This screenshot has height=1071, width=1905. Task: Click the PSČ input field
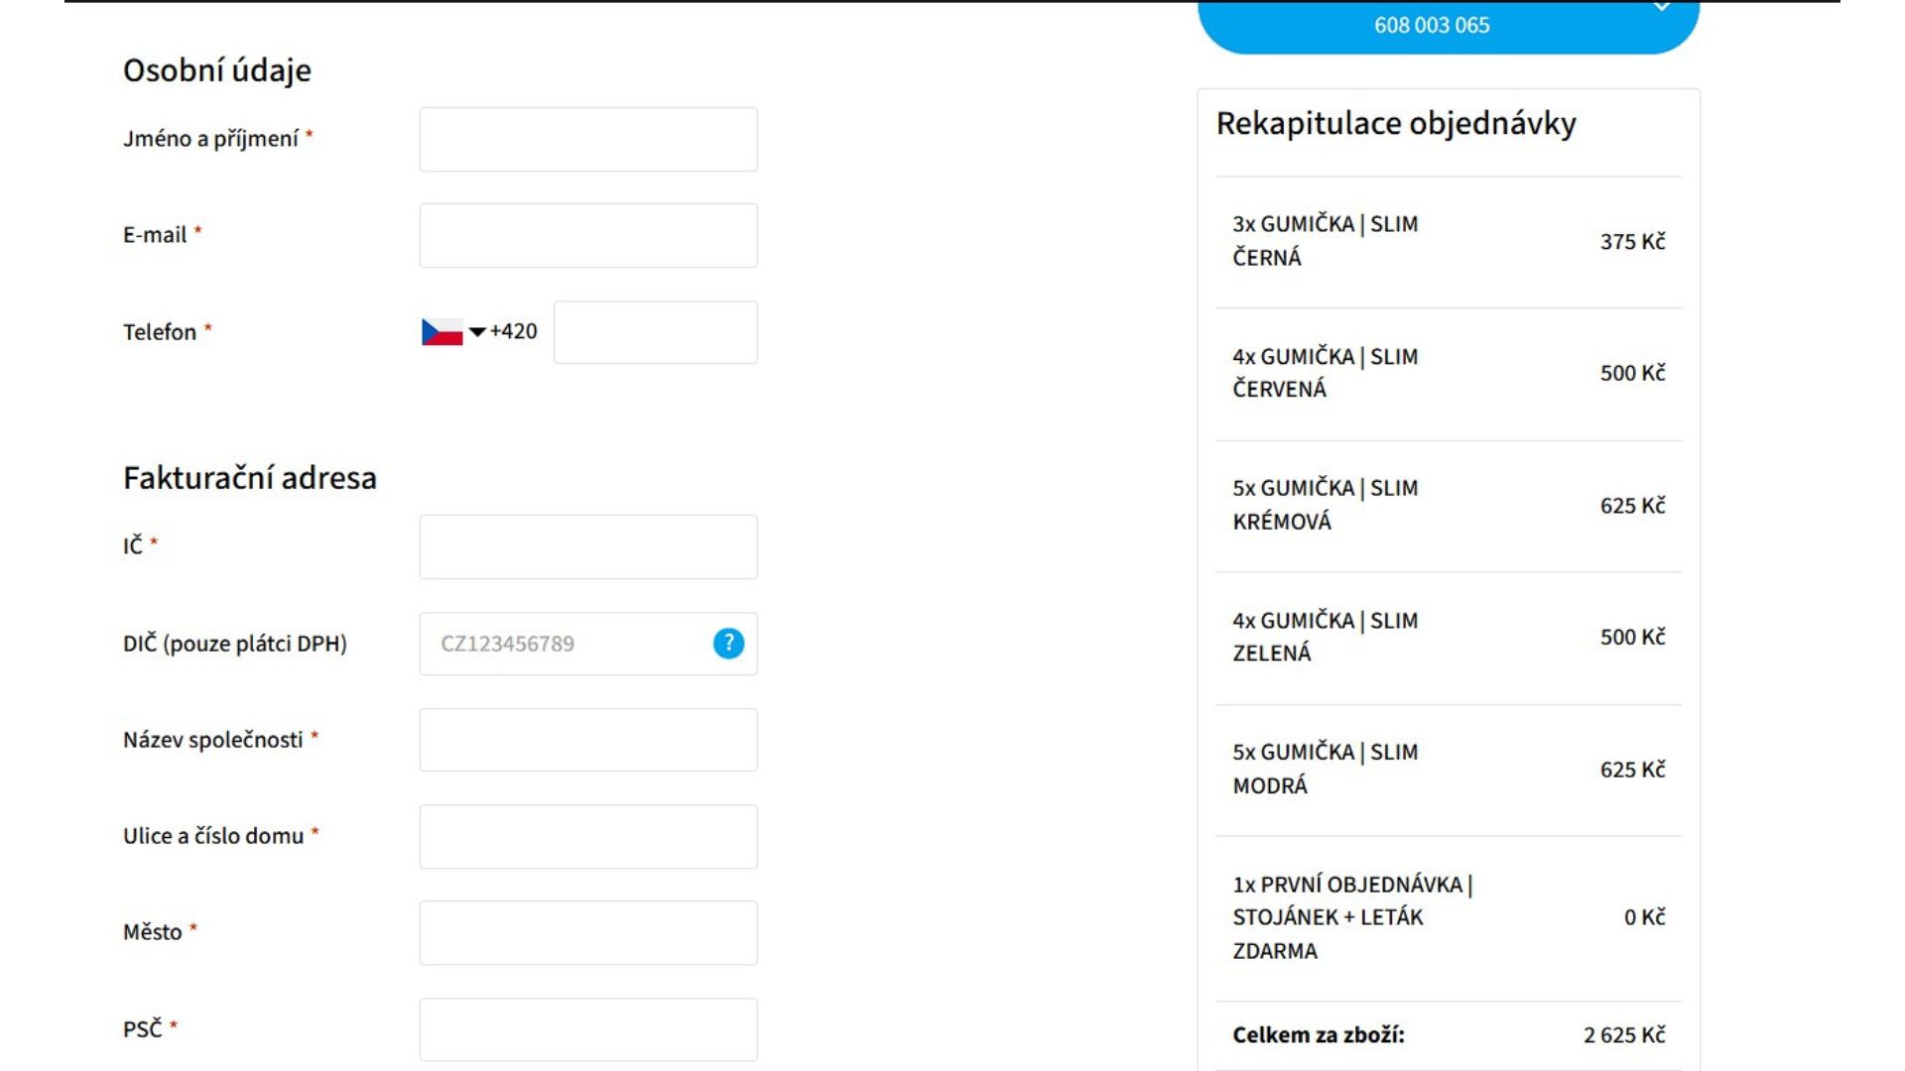[x=588, y=1028]
